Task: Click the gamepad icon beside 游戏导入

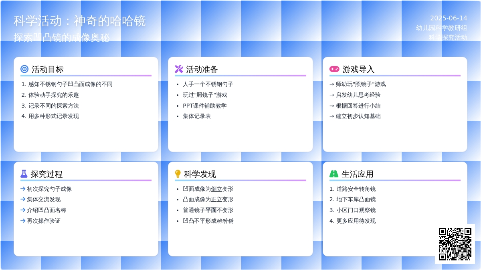Action: tap(334, 69)
